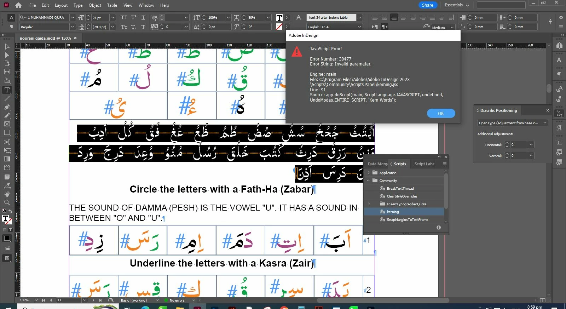The width and height of the screenshot is (566, 309).
Task: Select the Selection tool arrow
Action: click(x=7, y=46)
